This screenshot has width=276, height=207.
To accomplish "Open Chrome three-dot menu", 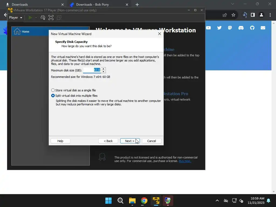I will [x=270, y=15].
